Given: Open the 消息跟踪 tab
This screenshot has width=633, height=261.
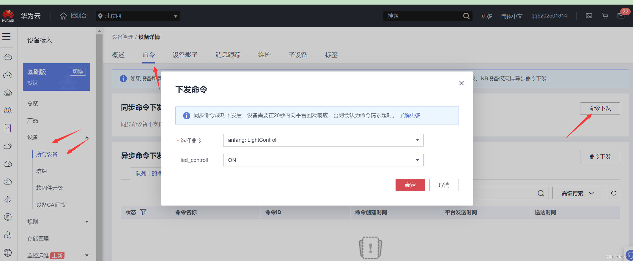Looking at the screenshot, I should point(228,55).
